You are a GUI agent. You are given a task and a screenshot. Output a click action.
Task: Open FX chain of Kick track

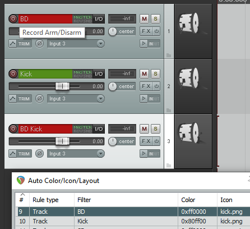(x=146, y=86)
